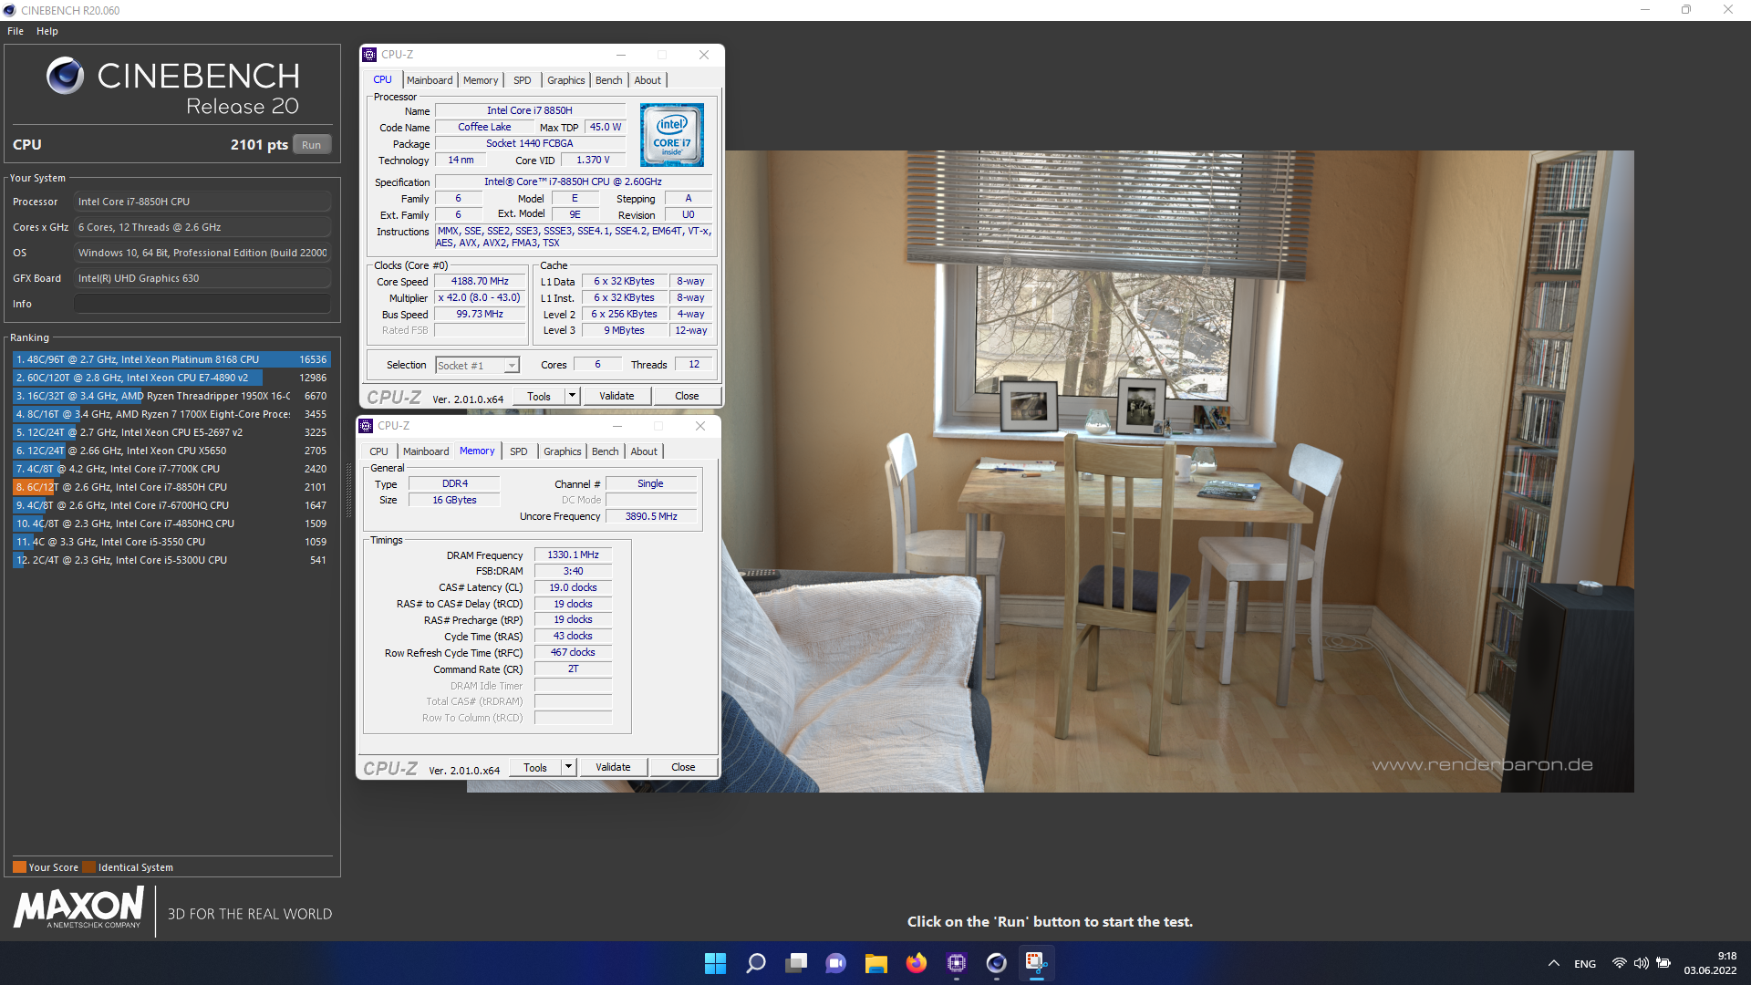
Task: Open Mainboard tab in lower CPU-Z window
Action: click(x=426, y=451)
